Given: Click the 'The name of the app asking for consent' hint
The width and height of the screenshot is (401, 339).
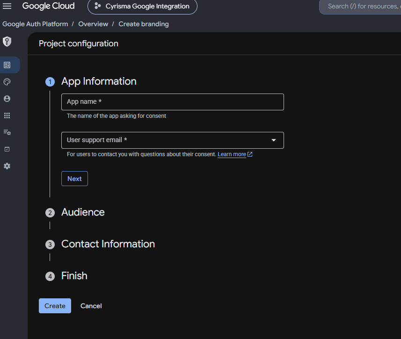Looking at the screenshot, I should click(x=117, y=116).
